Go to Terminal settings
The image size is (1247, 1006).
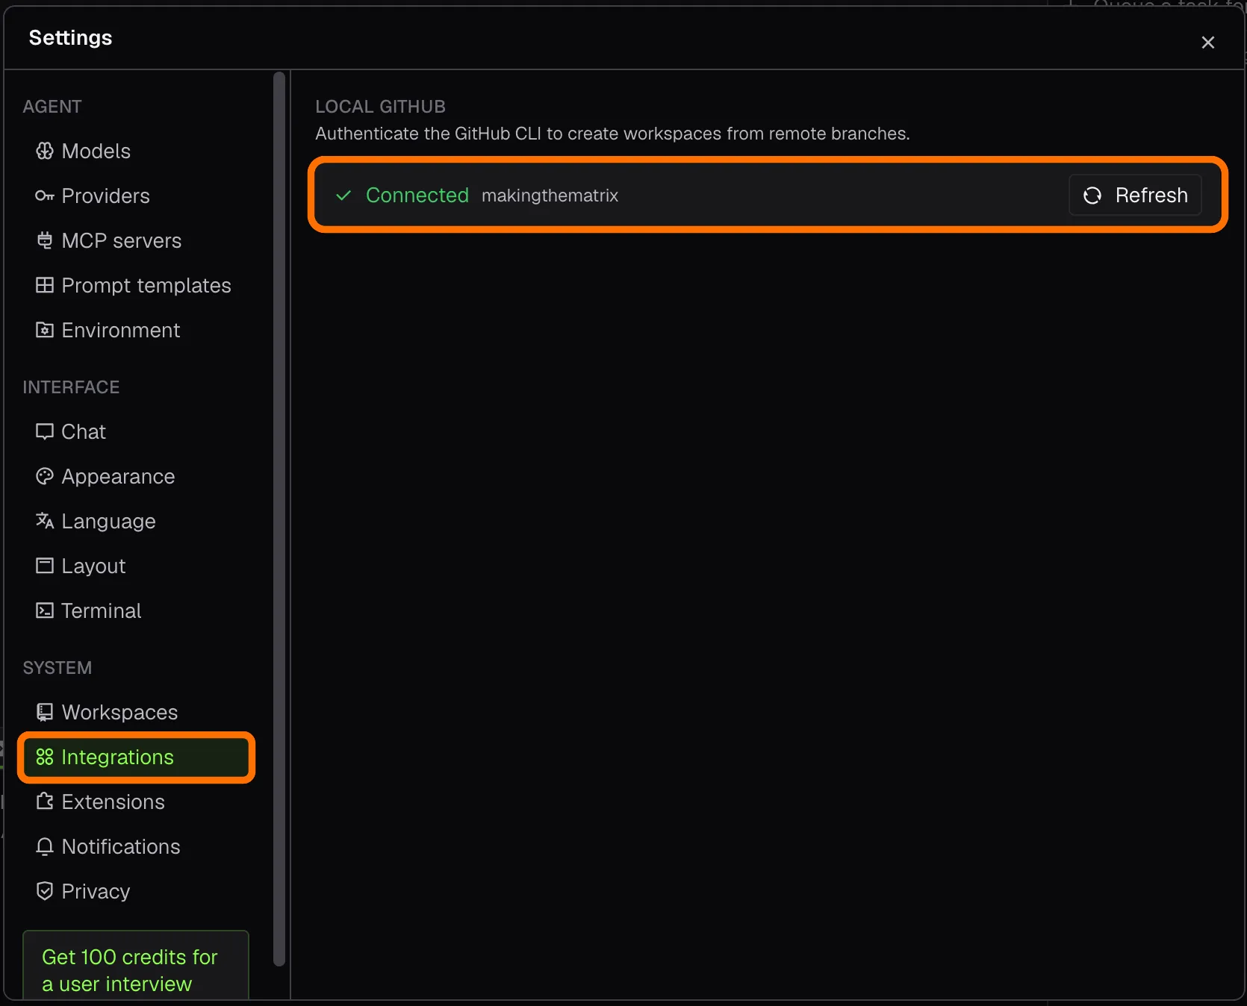point(135,610)
